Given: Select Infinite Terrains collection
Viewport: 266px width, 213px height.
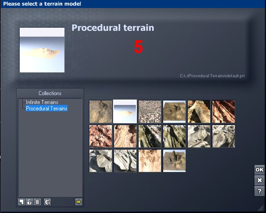Looking at the screenshot, I should 42,102.
